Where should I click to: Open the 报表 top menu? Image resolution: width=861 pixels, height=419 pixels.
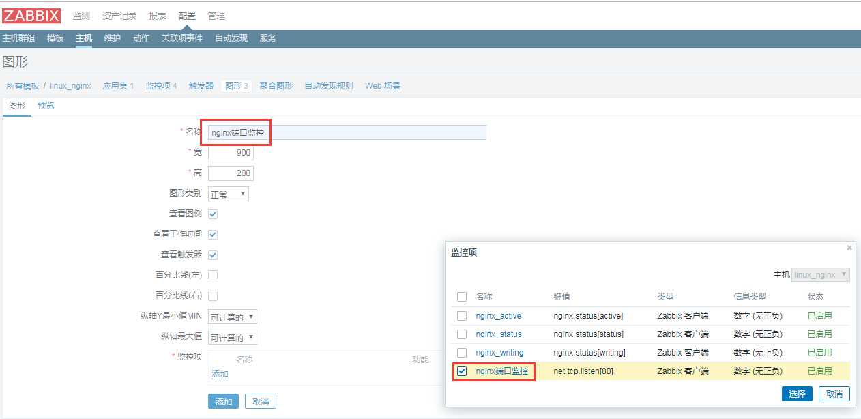coord(158,16)
